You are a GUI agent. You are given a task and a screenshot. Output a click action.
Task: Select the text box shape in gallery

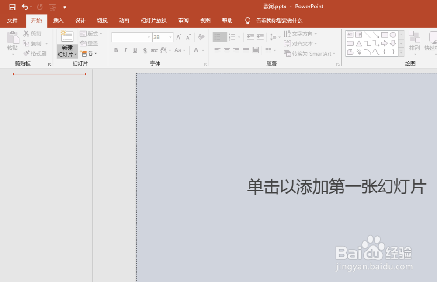(x=350, y=35)
